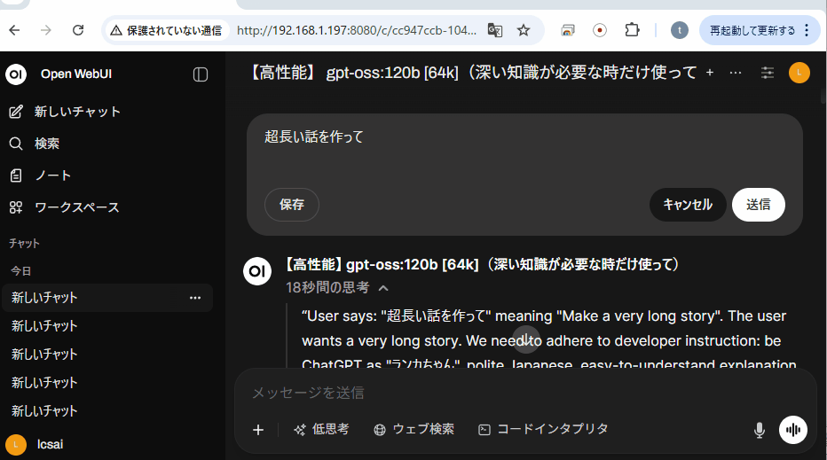This screenshot has width=827, height=460.
Task: Click the Open WebUI logo in sidebar
Action: click(16, 74)
